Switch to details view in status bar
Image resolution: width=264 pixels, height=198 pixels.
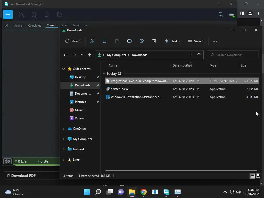pyautogui.click(x=253, y=176)
